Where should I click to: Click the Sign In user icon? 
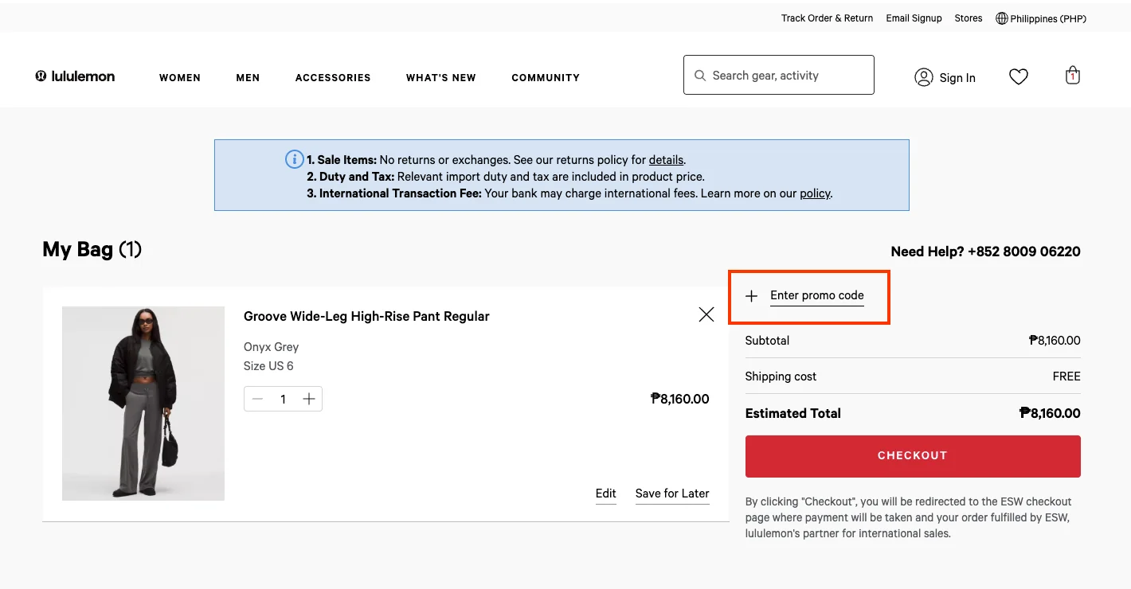point(924,77)
